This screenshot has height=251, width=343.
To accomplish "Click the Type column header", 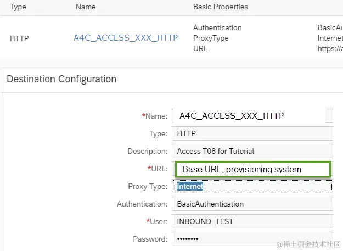I will tap(19, 7).
